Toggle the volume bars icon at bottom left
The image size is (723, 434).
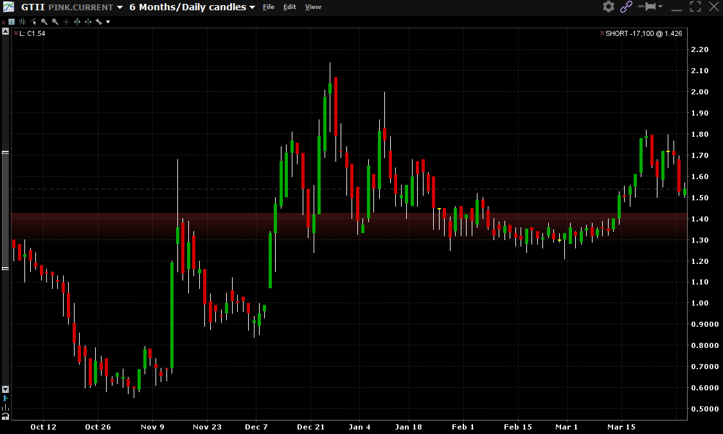pyautogui.click(x=6, y=408)
